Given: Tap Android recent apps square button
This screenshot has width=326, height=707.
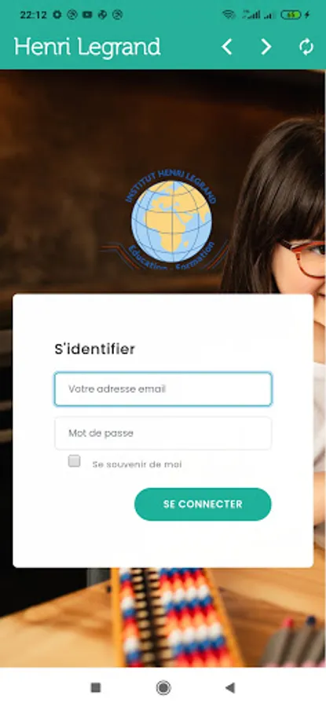Looking at the screenshot, I should point(96,687).
